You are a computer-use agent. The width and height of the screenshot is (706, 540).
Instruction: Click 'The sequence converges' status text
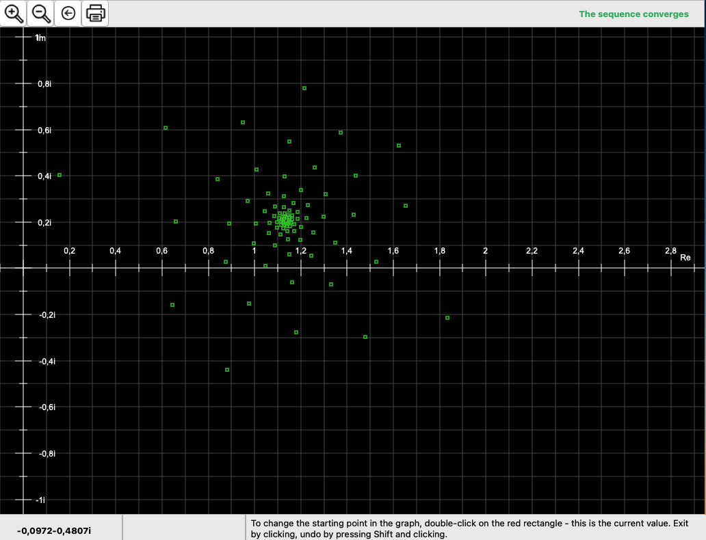point(633,14)
